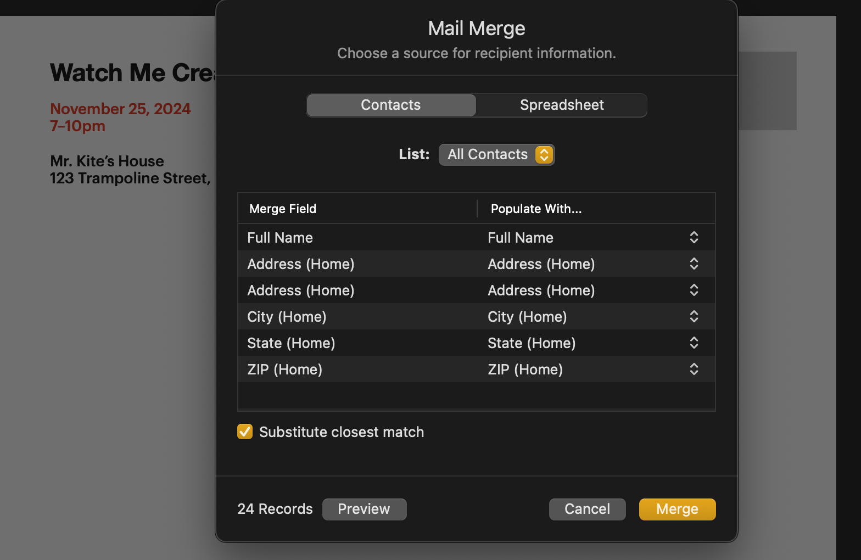Click the Populate With column header

coord(536,209)
